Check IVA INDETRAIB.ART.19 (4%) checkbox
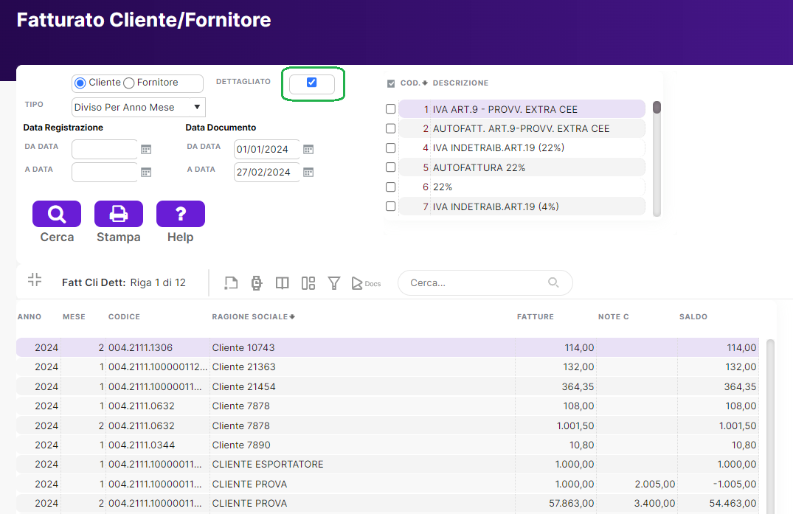The height and width of the screenshot is (514, 793). [x=390, y=206]
